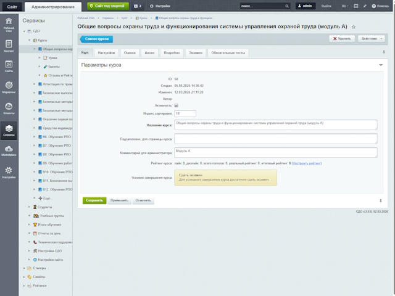395x296 pixels.
Task: Focus the Индекс сортировки input field
Action: click(x=185, y=113)
